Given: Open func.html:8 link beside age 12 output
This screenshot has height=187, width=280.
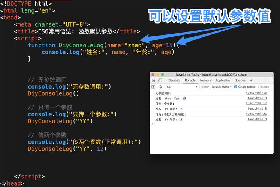Looking at the screenshot, I should pos(257,119).
